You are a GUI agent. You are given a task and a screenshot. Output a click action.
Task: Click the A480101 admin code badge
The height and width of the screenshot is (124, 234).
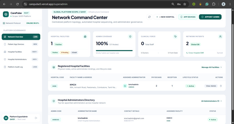(x=56, y=120)
